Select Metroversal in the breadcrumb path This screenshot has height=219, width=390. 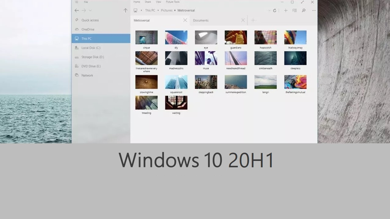tap(186, 10)
